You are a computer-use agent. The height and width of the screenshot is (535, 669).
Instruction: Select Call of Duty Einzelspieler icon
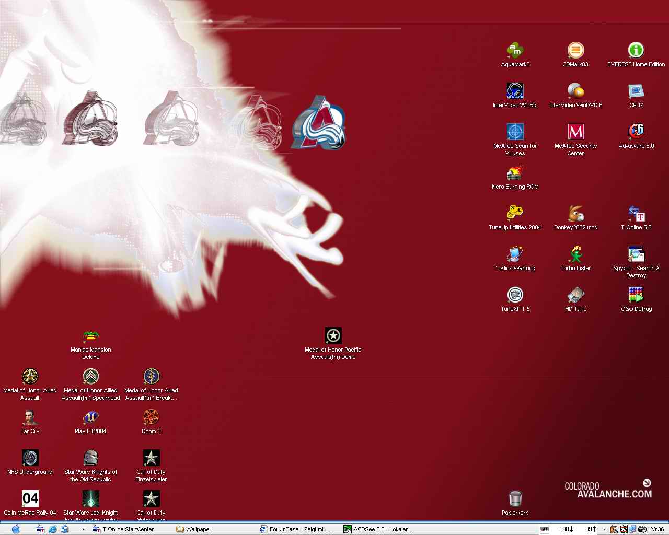[x=151, y=458]
